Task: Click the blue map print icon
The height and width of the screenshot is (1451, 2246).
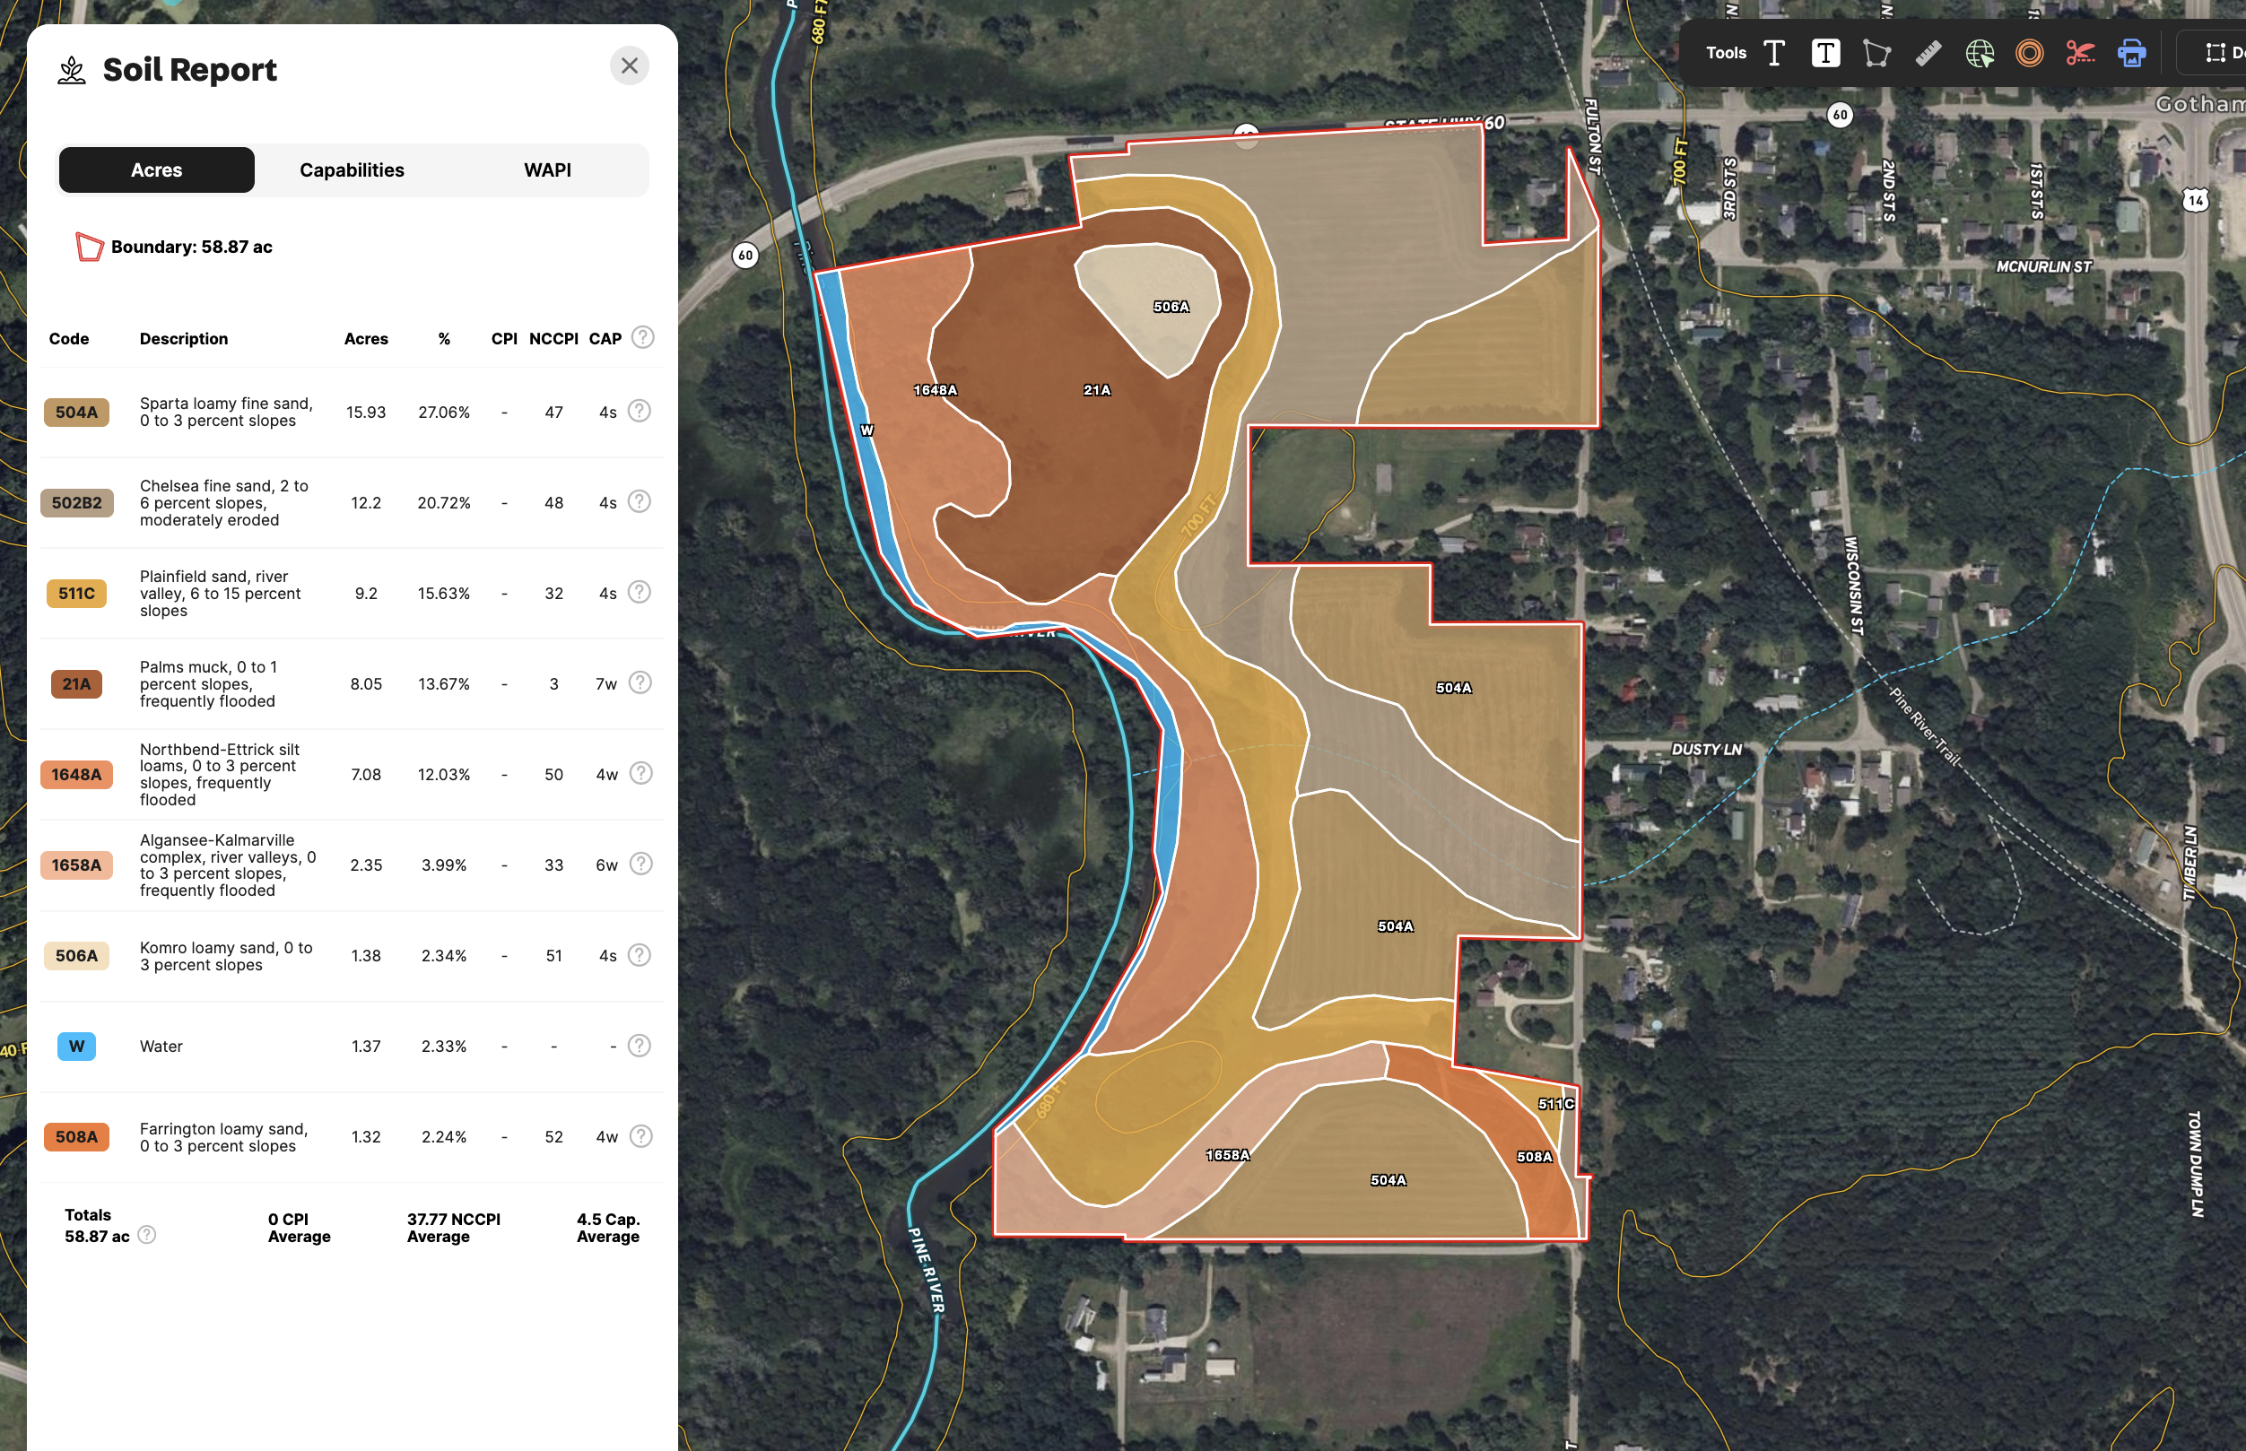Action: click(x=2131, y=53)
